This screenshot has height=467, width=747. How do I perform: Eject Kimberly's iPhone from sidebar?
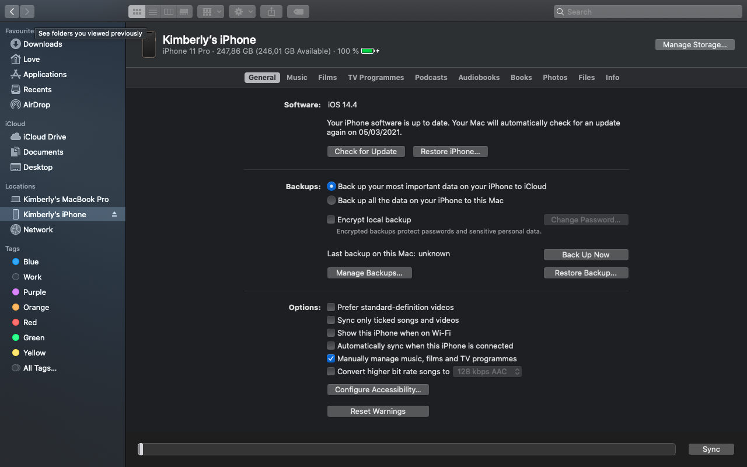114,215
